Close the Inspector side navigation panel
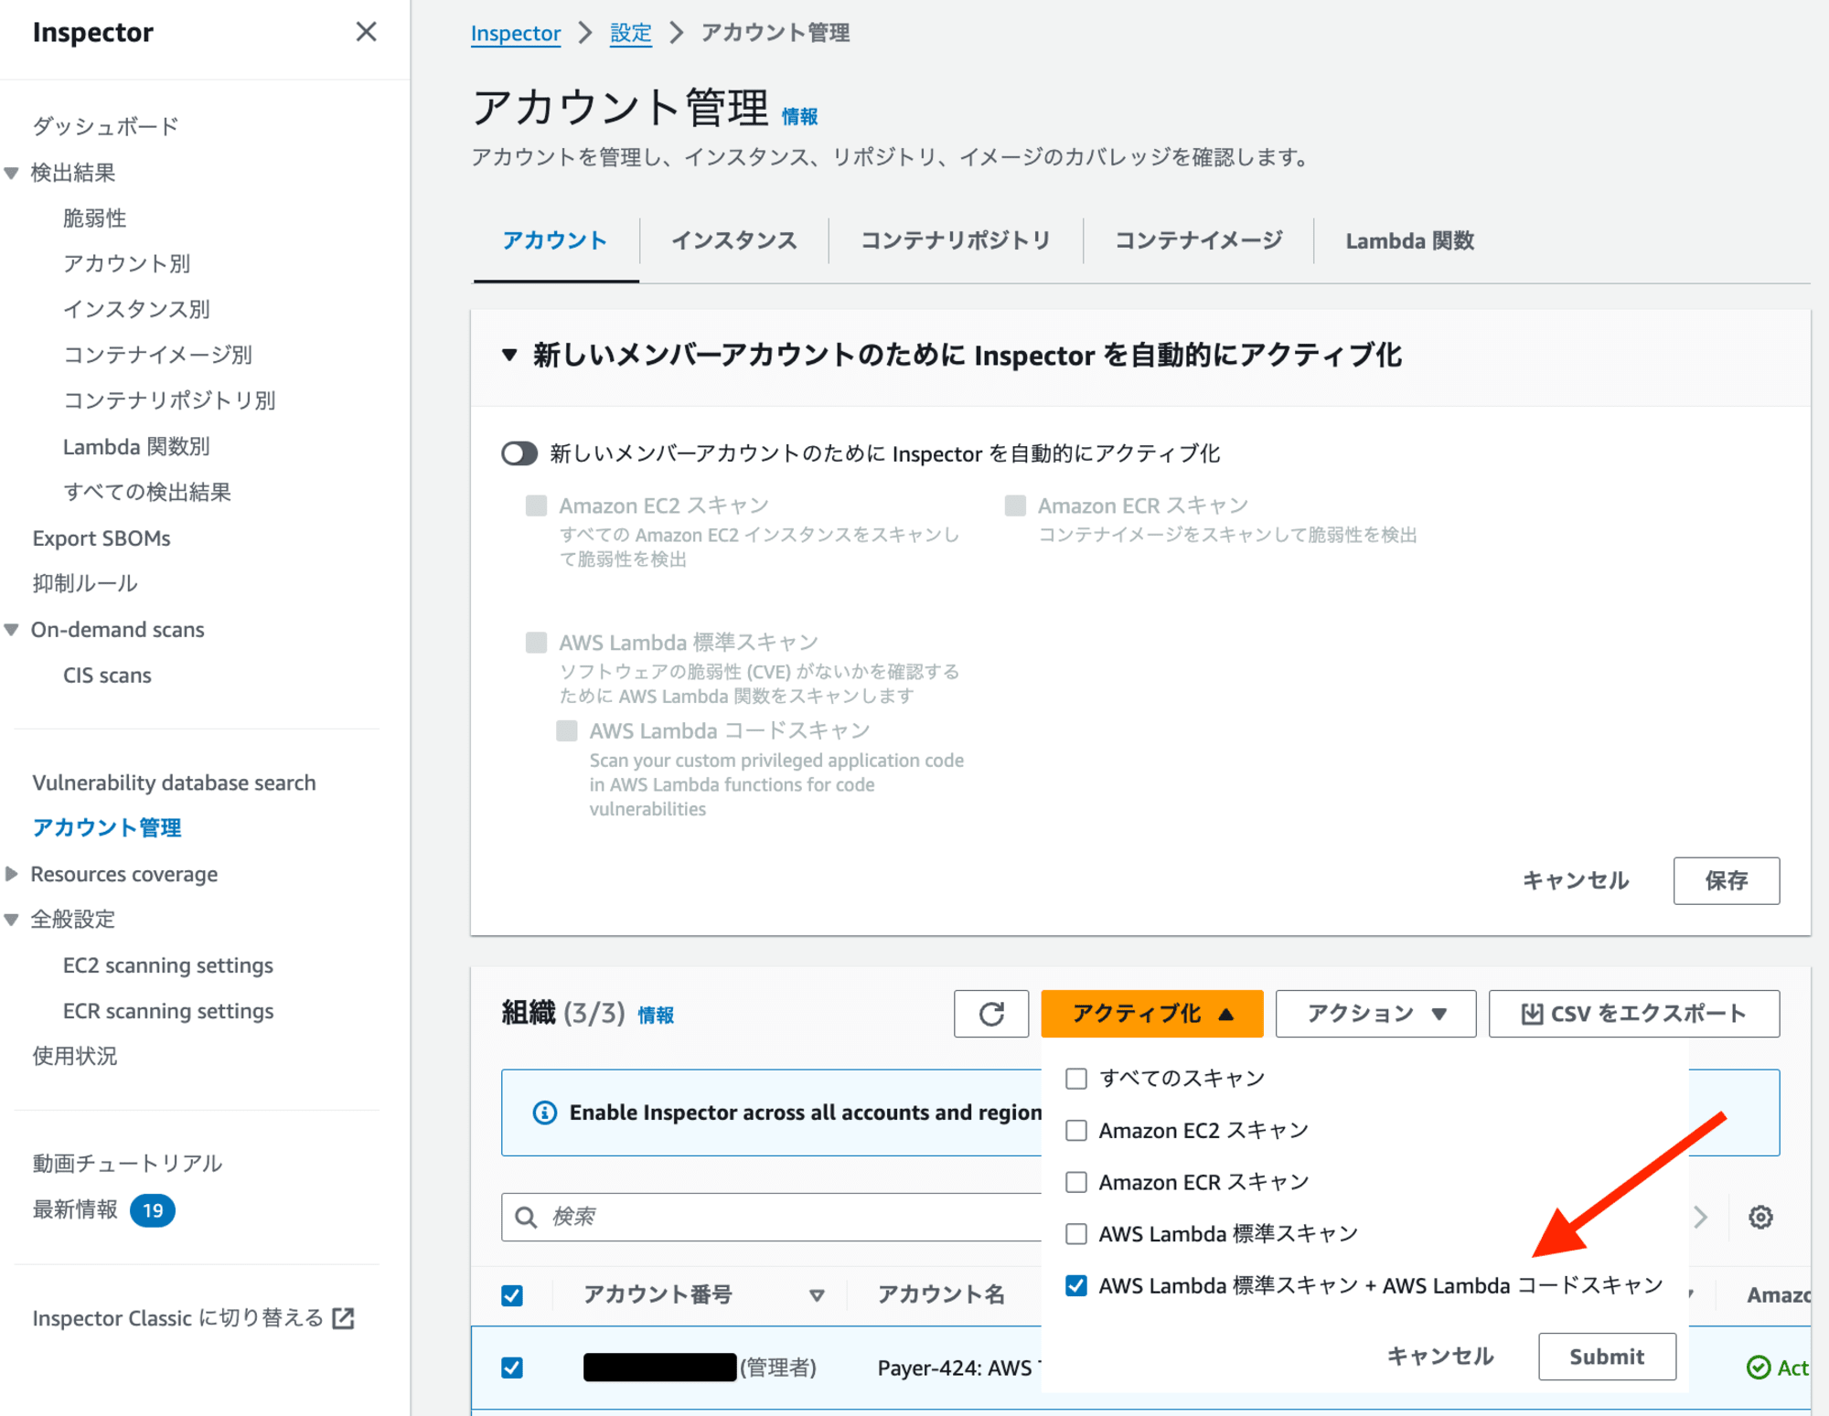 366,32
